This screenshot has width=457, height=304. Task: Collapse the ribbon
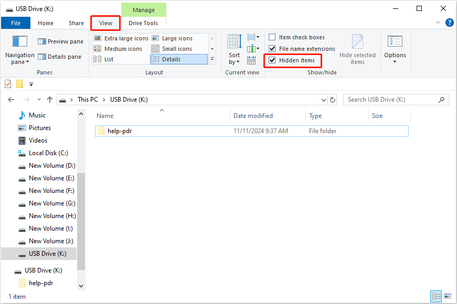pyautogui.click(x=438, y=23)
